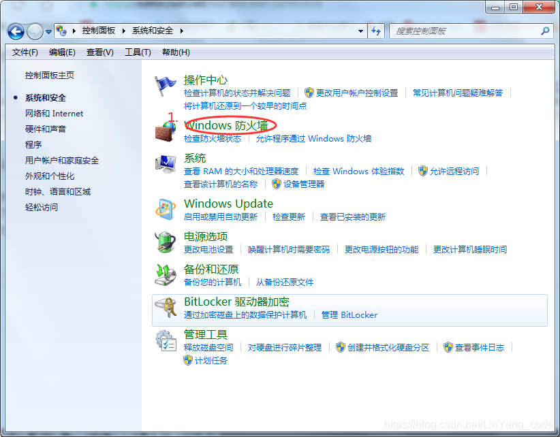Click the Power Options battery icon
Image resolution: width=560 pixels, height=437 pixels.
[x=166, y=242]
